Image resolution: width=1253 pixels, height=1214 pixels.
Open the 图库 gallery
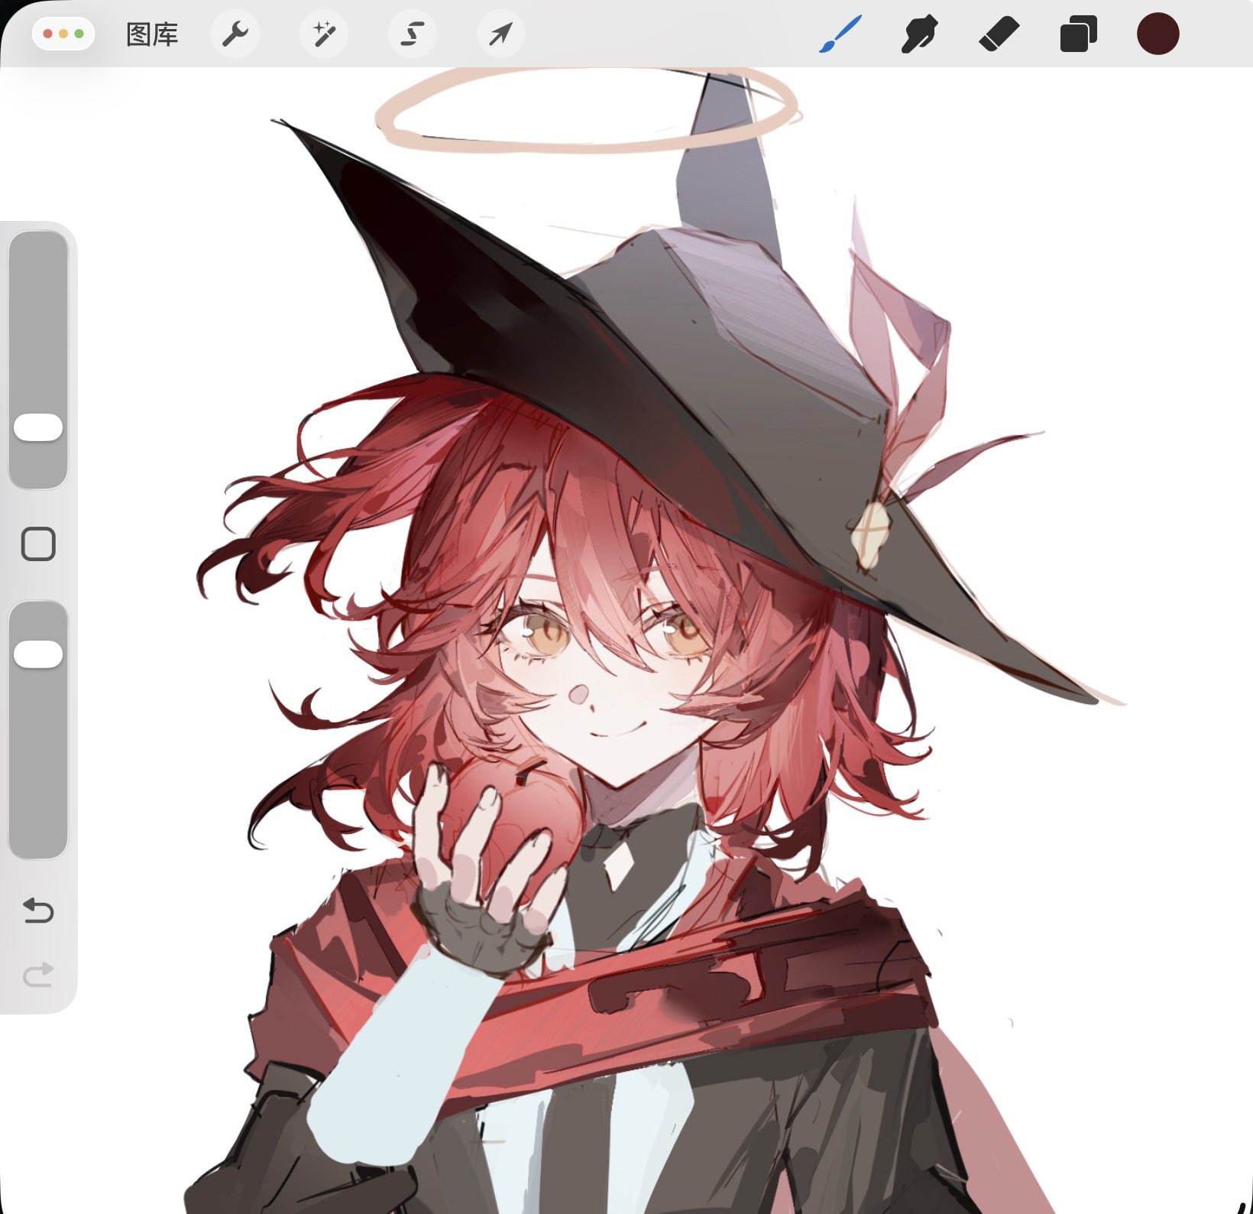coord(152,34)
